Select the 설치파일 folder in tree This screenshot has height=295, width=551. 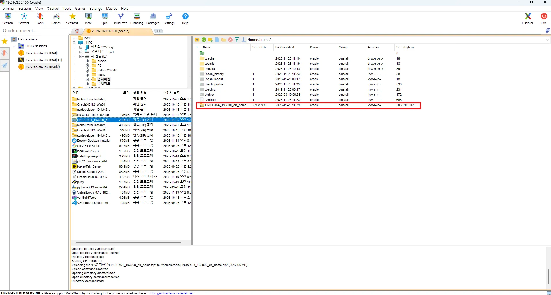104,79
